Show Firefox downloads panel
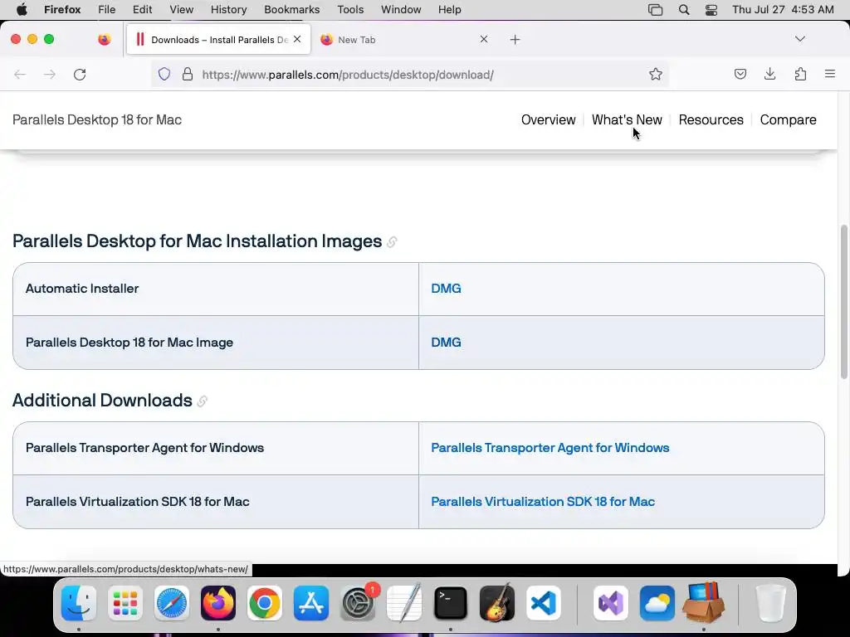The height and width of the screenshot is (637, 850). [x=769, y=74]
